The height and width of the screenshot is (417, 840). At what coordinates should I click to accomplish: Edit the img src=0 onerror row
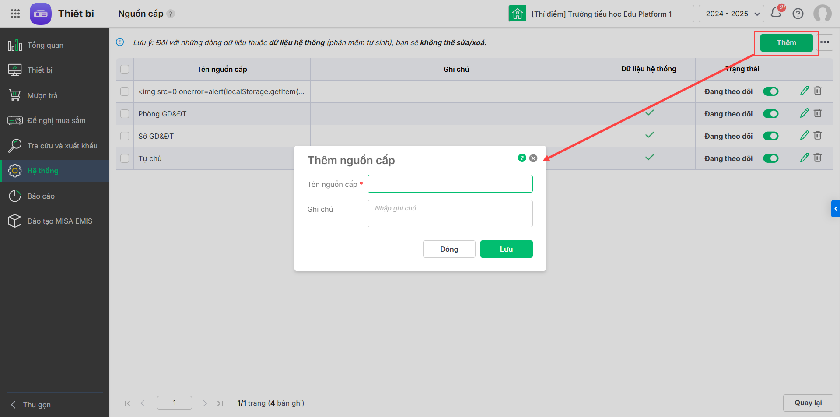coord(804,91)
